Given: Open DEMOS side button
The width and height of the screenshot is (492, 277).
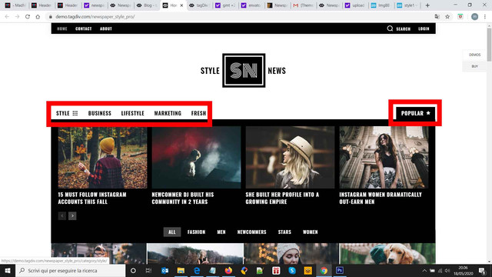Looking at the screenshot, I should (x=474, y=55).
